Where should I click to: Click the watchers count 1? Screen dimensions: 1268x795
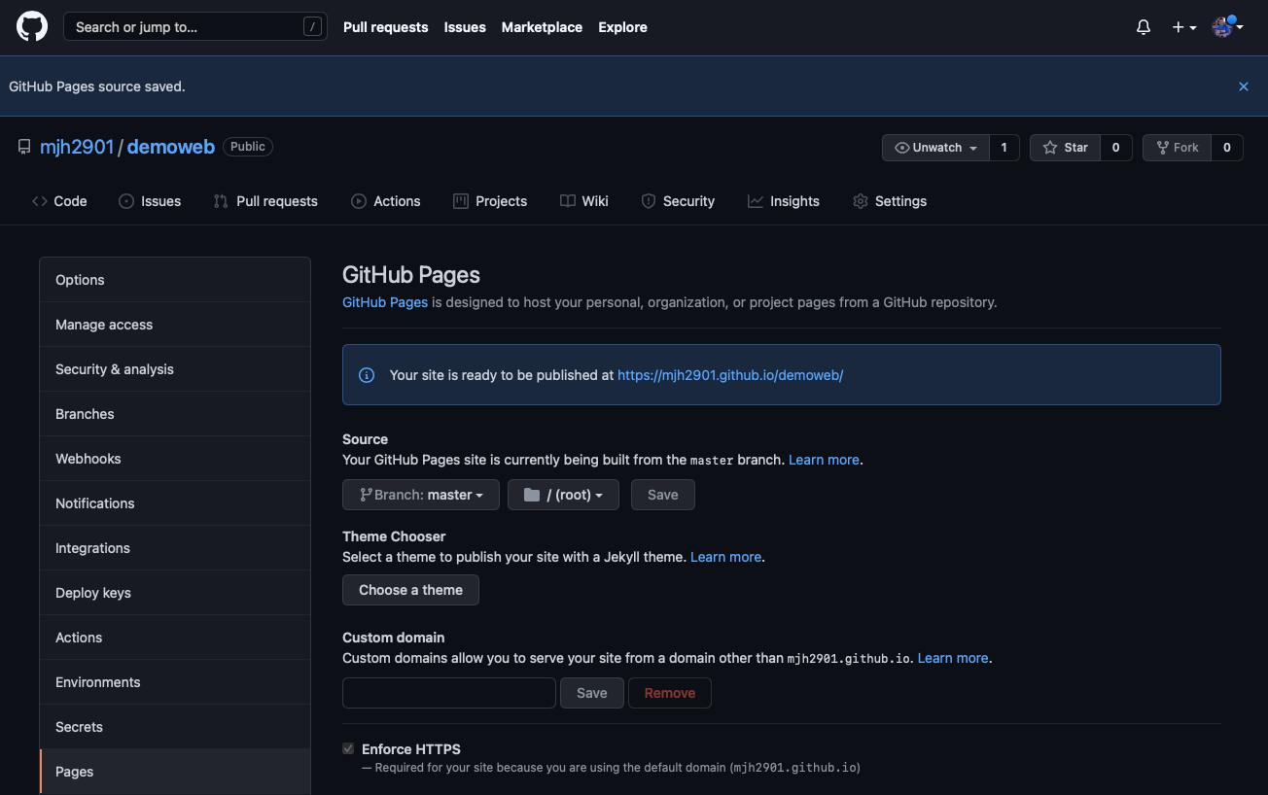(1004, 148)
